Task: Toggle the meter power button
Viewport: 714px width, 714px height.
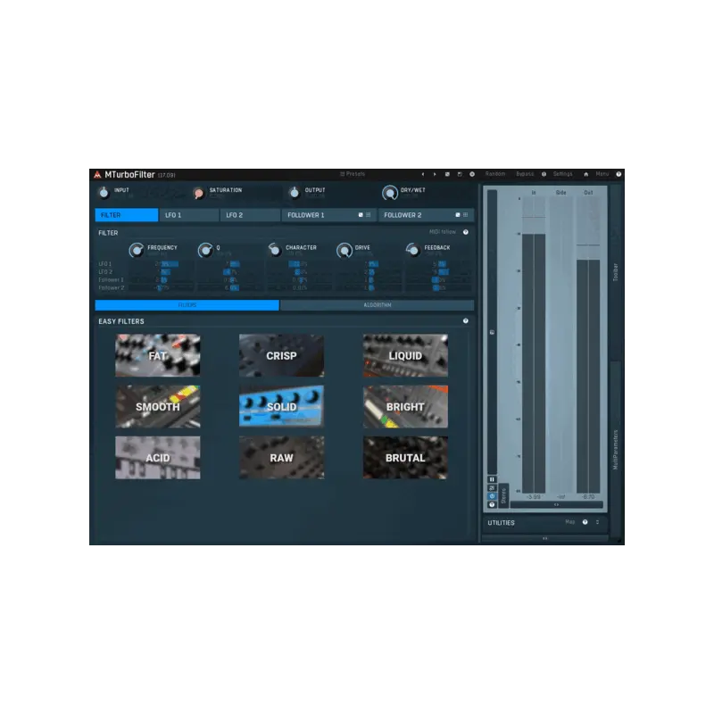Action: pos(492,496)
